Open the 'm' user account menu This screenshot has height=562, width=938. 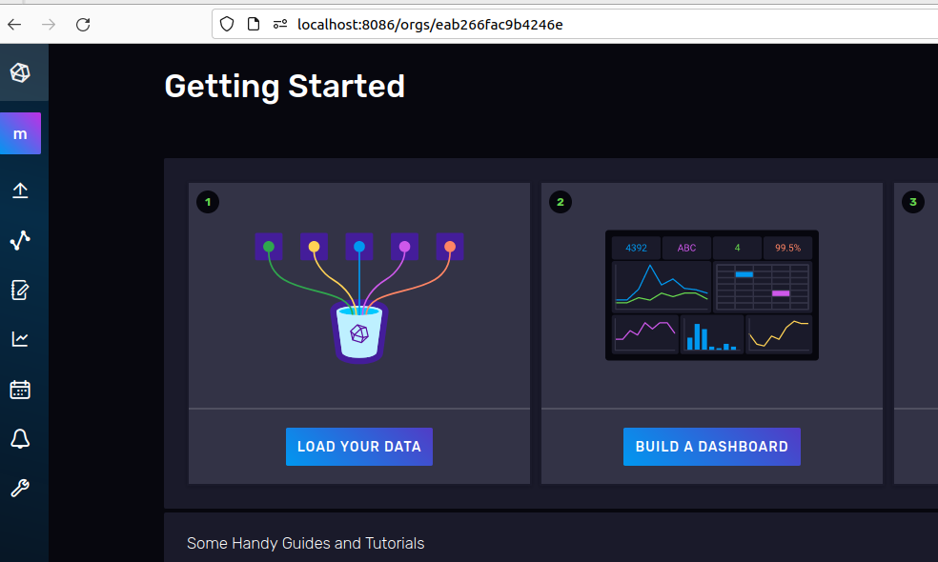pos(20,133)
